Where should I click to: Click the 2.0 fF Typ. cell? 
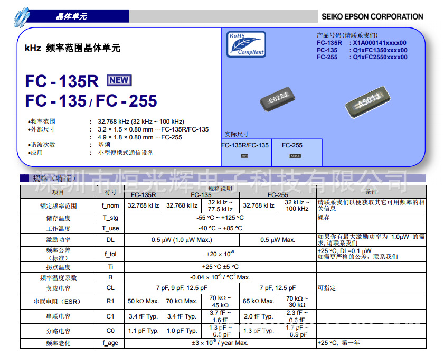click(259, 316)
